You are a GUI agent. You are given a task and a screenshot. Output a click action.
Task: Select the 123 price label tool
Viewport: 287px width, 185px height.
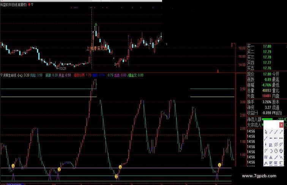[x=271, y=144]
